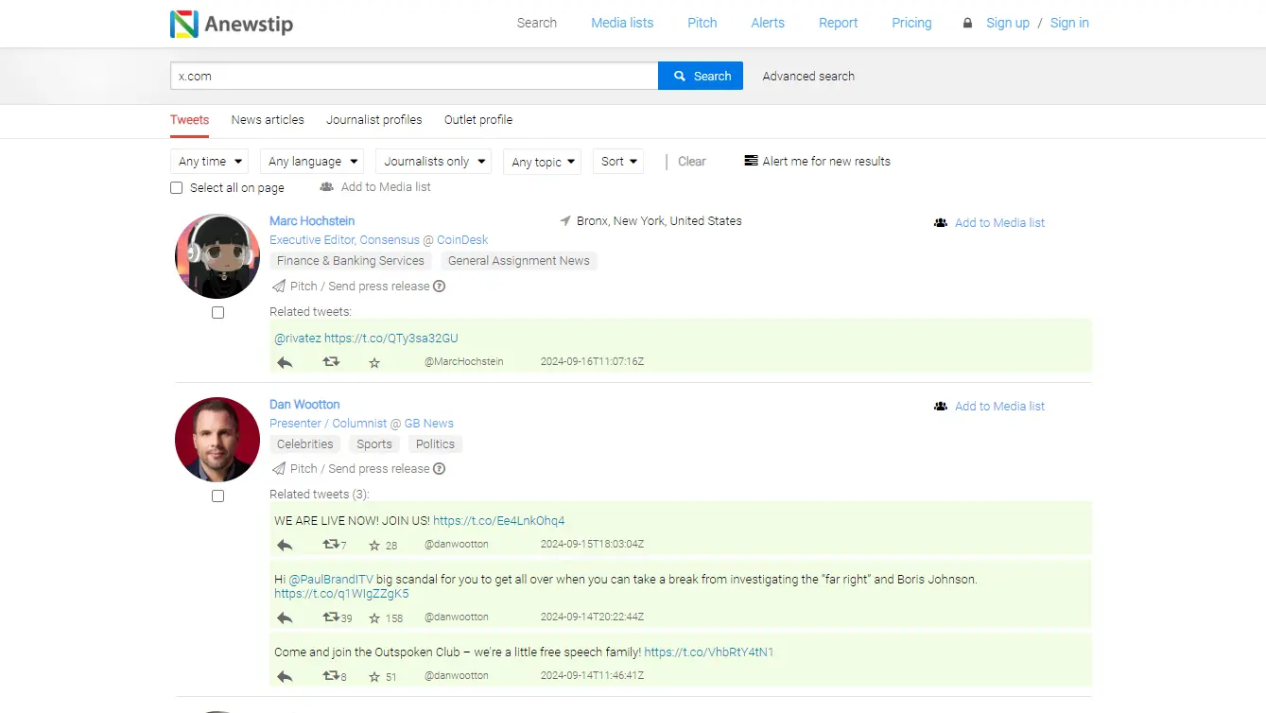Click paper plane icon in Marc Hochstein's Pitch row
The image size is (1266, 713).
click(279, 286)
